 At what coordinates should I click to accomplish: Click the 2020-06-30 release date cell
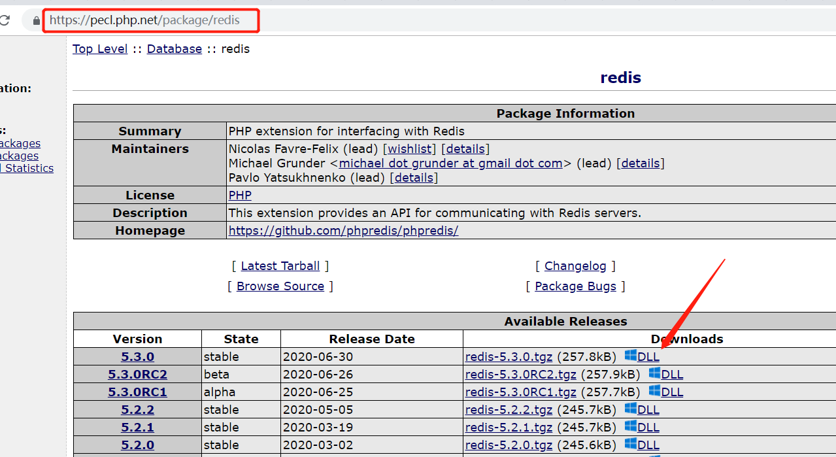tap(372, 357)
